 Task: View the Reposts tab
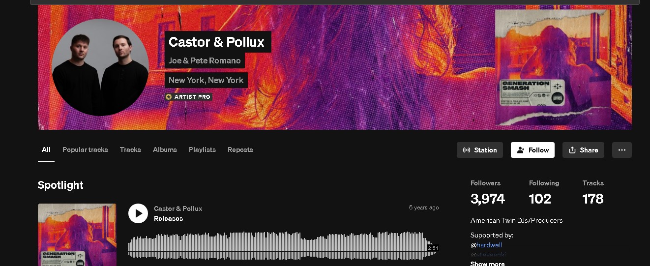[x=240, y=149]
